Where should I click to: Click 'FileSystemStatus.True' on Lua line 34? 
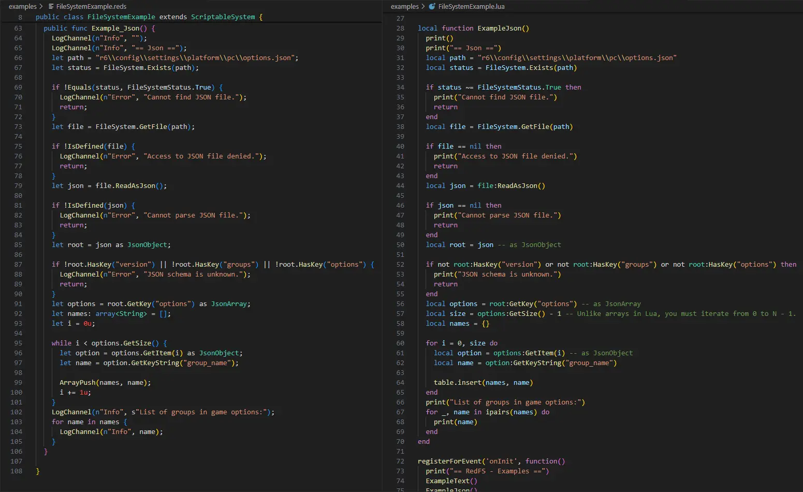pos(519,88)
